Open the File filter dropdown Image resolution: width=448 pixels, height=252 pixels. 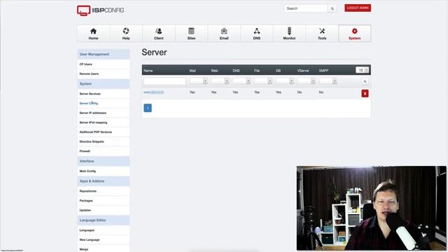tap(263, 81)
